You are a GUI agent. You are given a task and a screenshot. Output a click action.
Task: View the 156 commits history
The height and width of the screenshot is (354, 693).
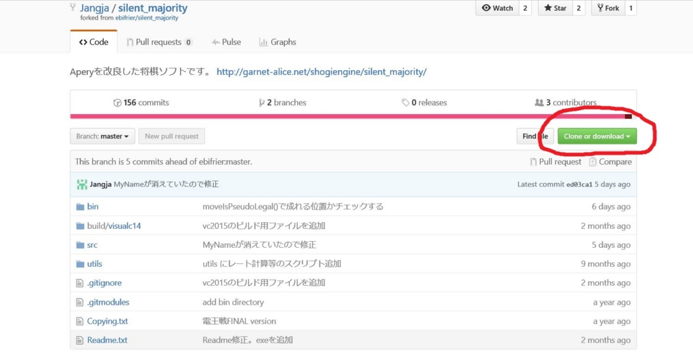point(141,103)
